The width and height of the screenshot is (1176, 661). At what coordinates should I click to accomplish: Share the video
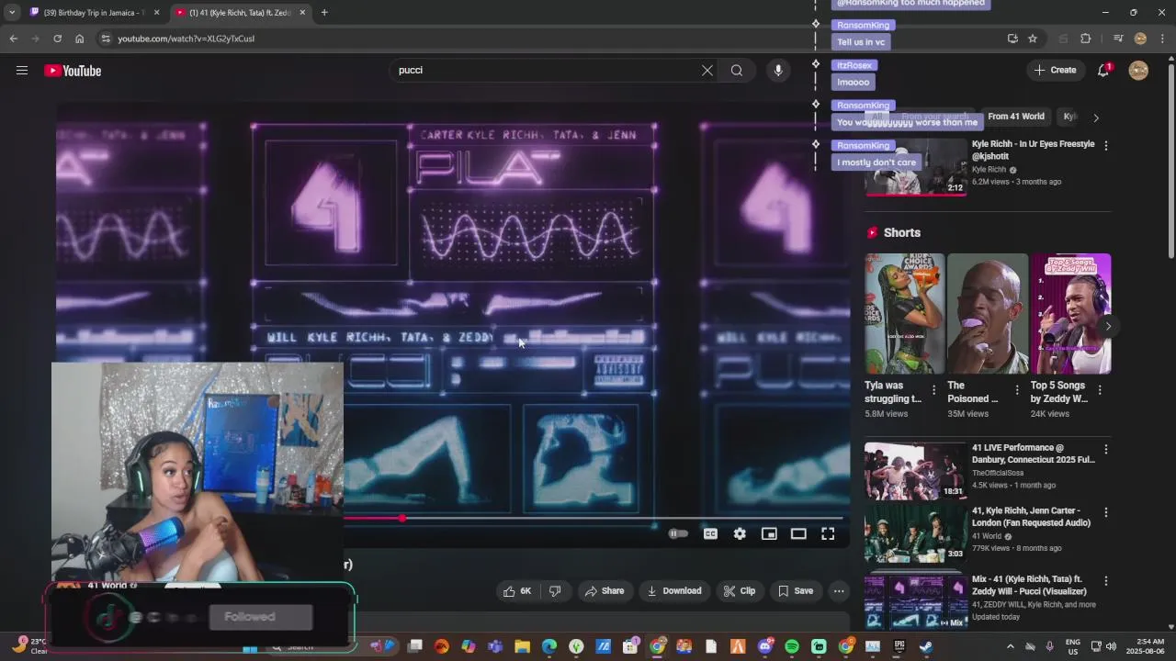pyautogui.click(x=605, y=591)
